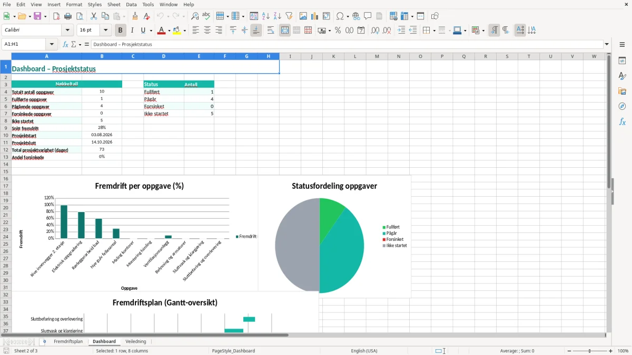Screen dimensions: 632x355
Task: Format as Percent with % icon
Action: click(338, 31)
